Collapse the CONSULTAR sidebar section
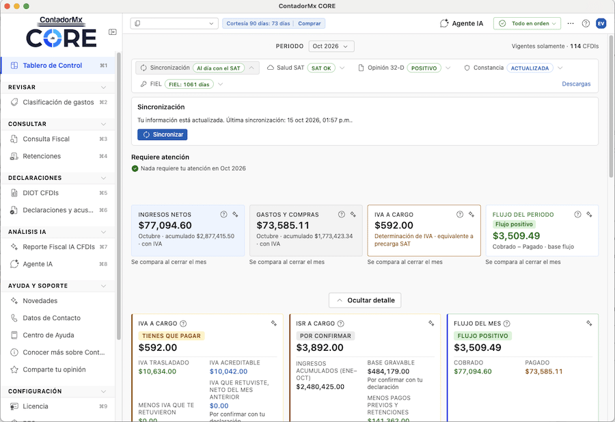615x422 pixels. [x=104, y=124]
